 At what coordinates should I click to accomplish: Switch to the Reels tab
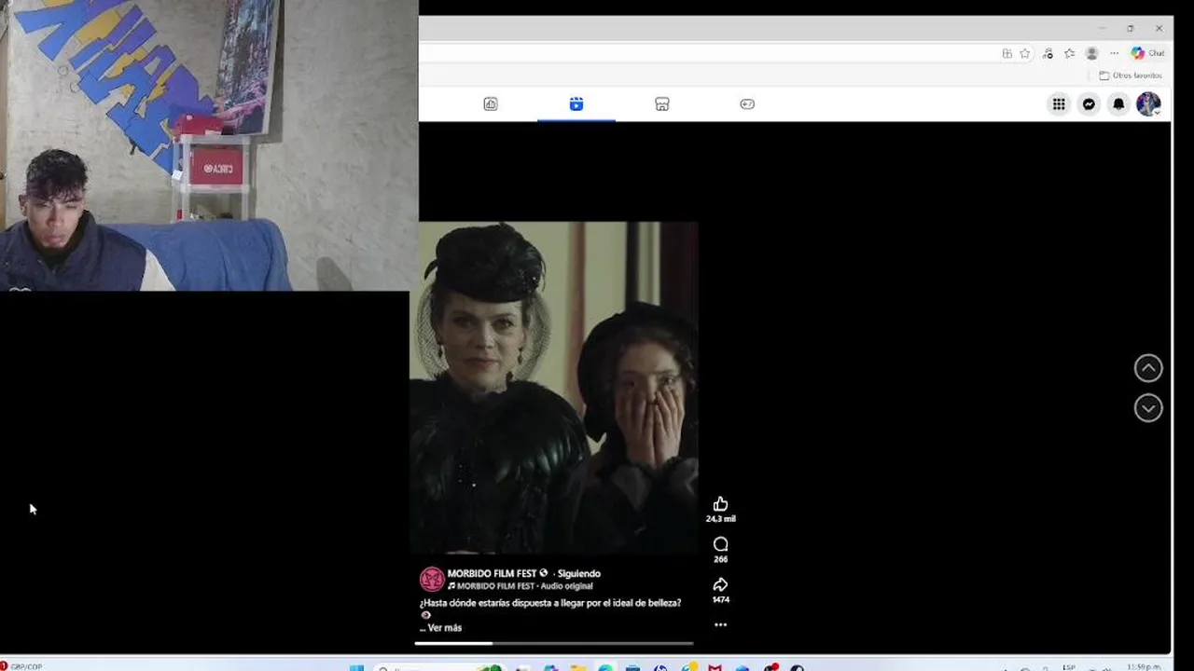coord(576,104)
